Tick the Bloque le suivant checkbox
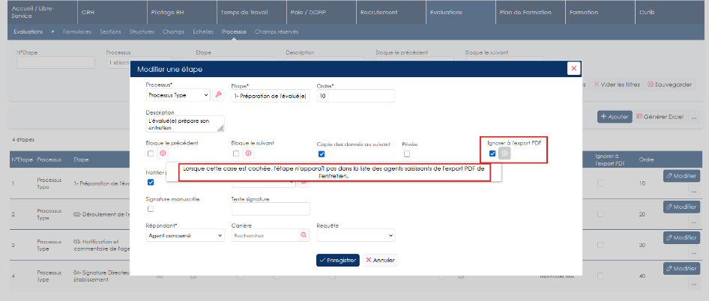This screenshot has height=301, width=709. point(235,153)
